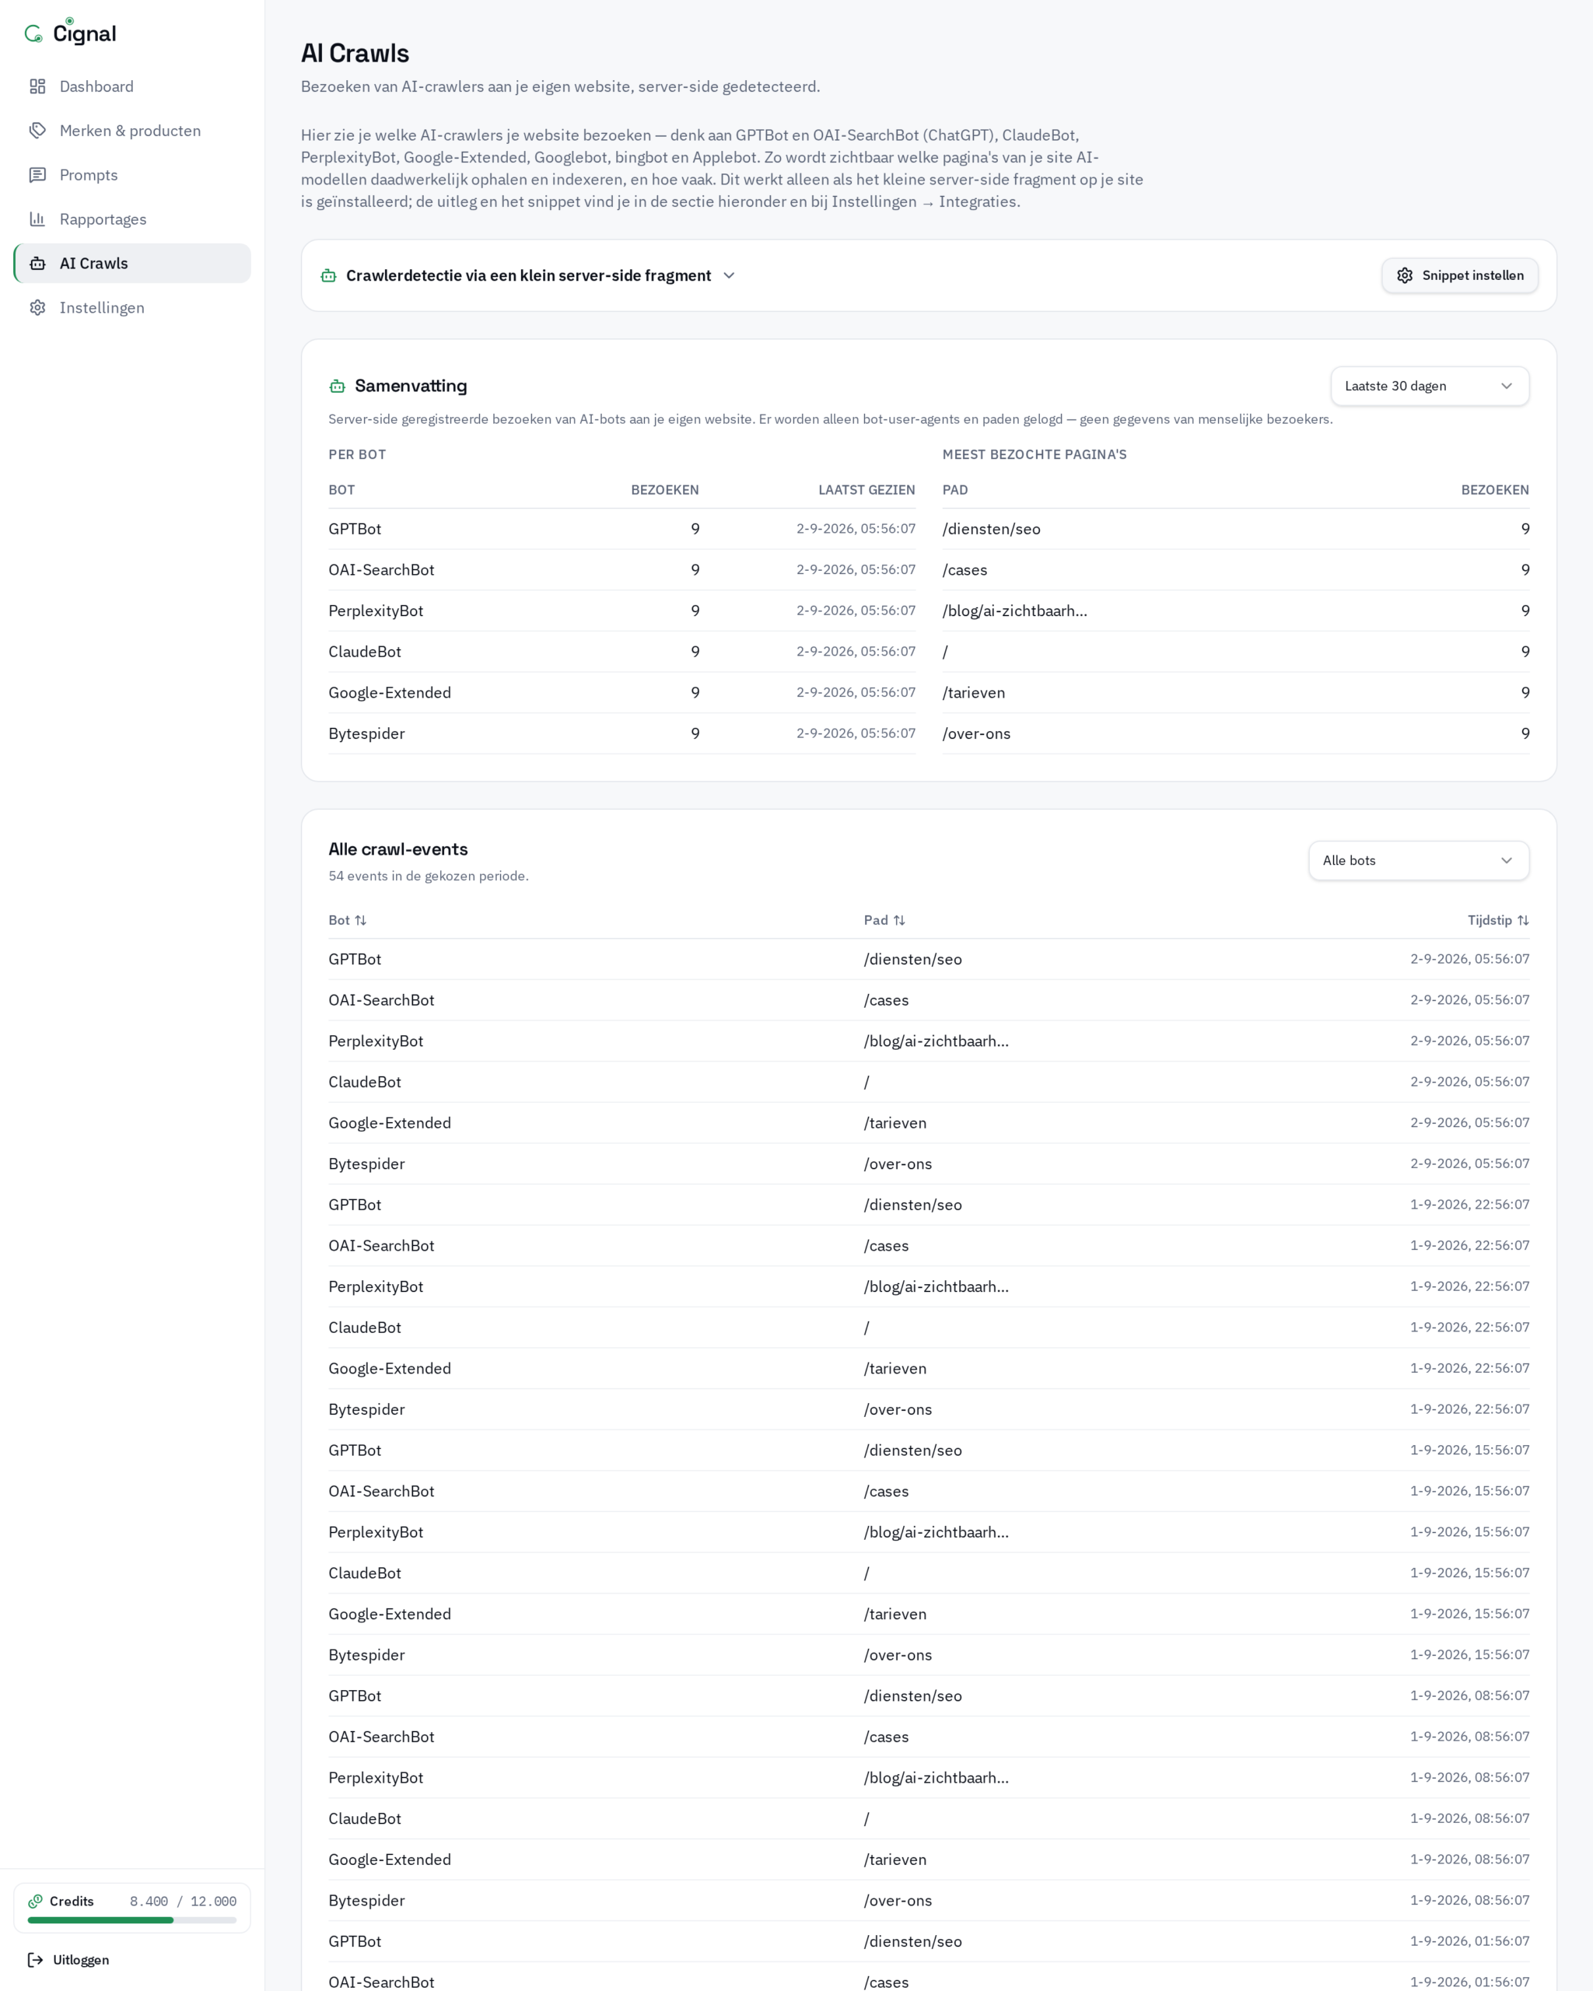Click the Uitloggen exit icon
The height and width of the screenshot is (1991, 1593).
36,1961
